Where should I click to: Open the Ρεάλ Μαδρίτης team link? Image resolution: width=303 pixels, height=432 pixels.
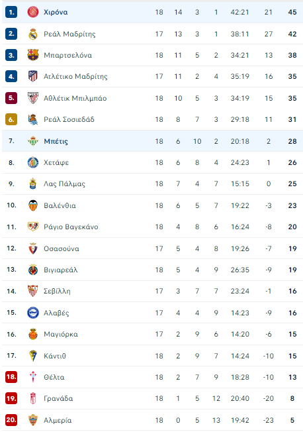69,34
